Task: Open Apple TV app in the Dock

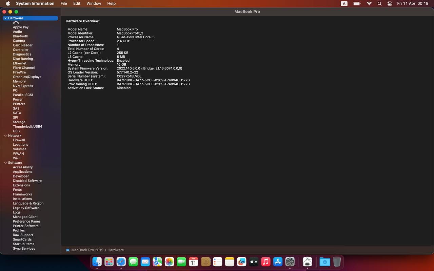Action: tap(254, 262)
